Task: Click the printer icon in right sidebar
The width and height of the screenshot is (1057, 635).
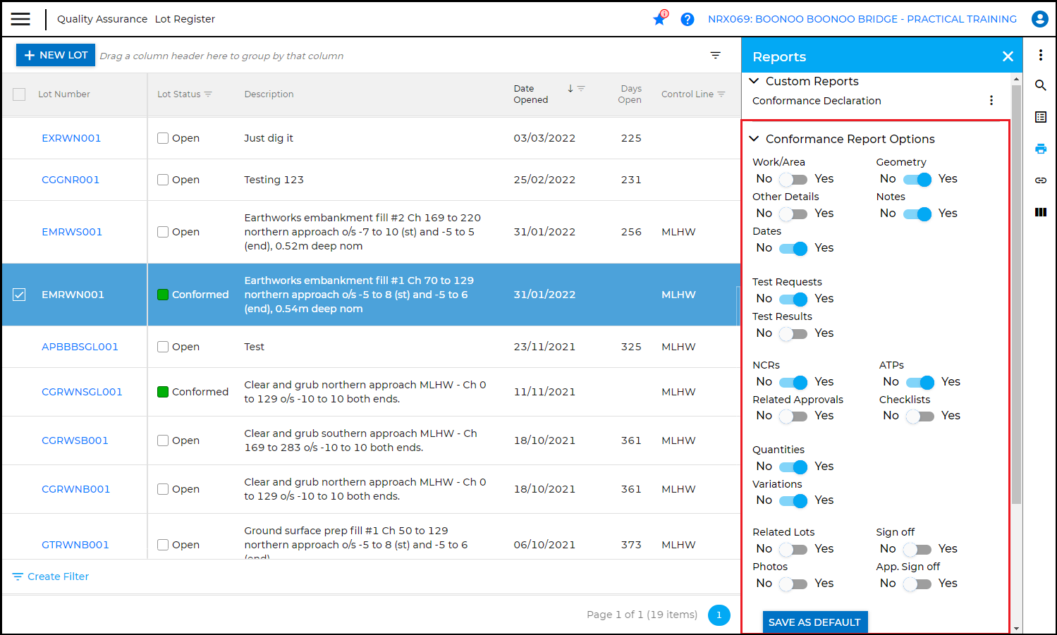Action: click(x=1040, y=149)
